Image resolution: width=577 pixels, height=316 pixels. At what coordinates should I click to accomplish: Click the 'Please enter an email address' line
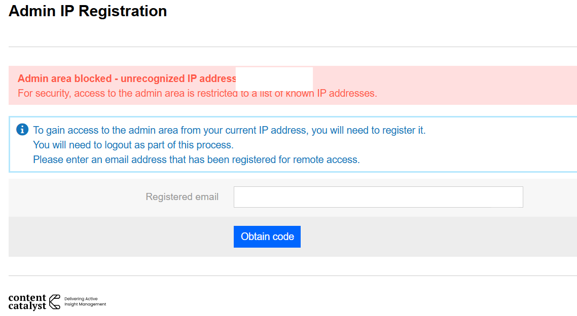[196, 160]
